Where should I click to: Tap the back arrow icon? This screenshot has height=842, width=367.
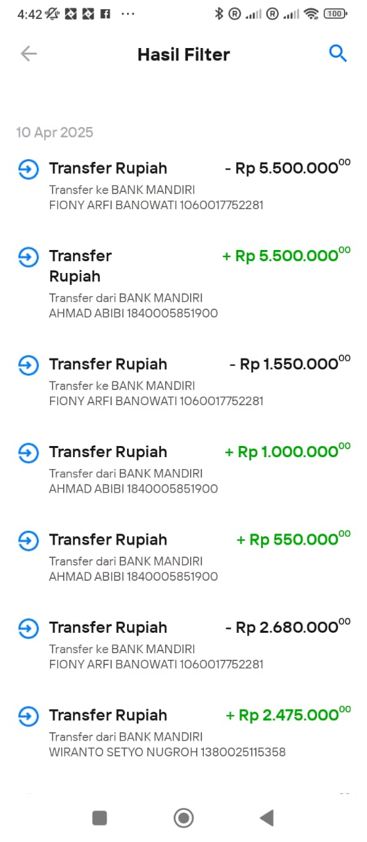coord(28,54)
